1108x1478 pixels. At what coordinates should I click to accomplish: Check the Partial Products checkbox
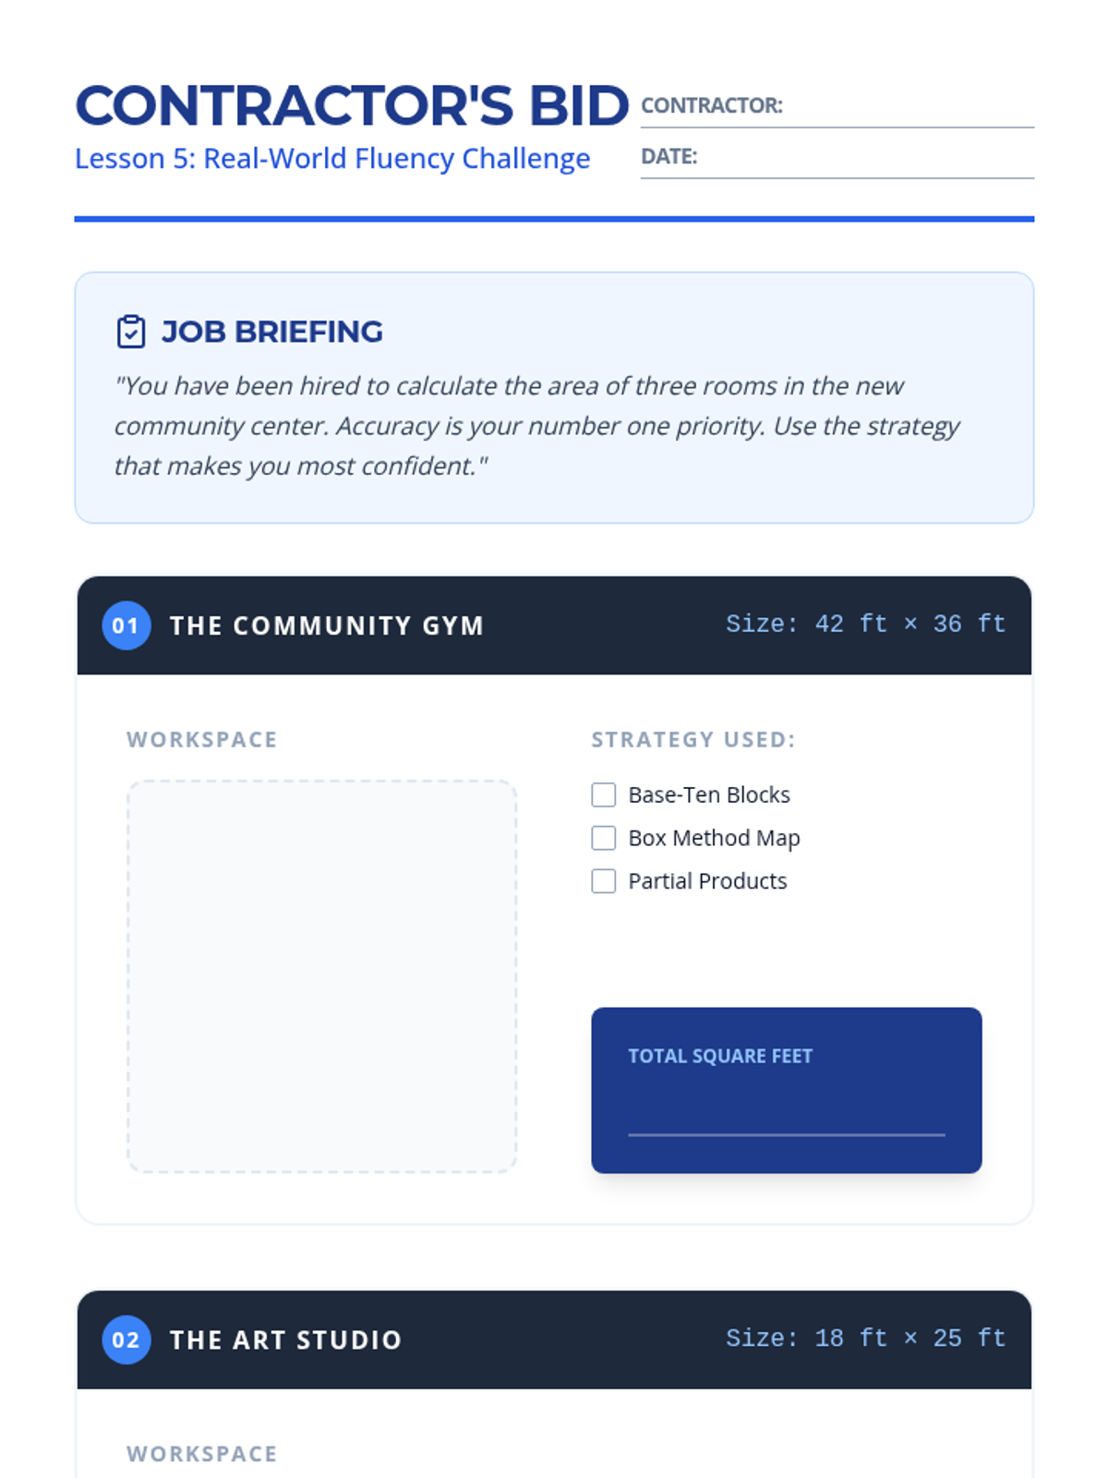[x=603, y=881]
